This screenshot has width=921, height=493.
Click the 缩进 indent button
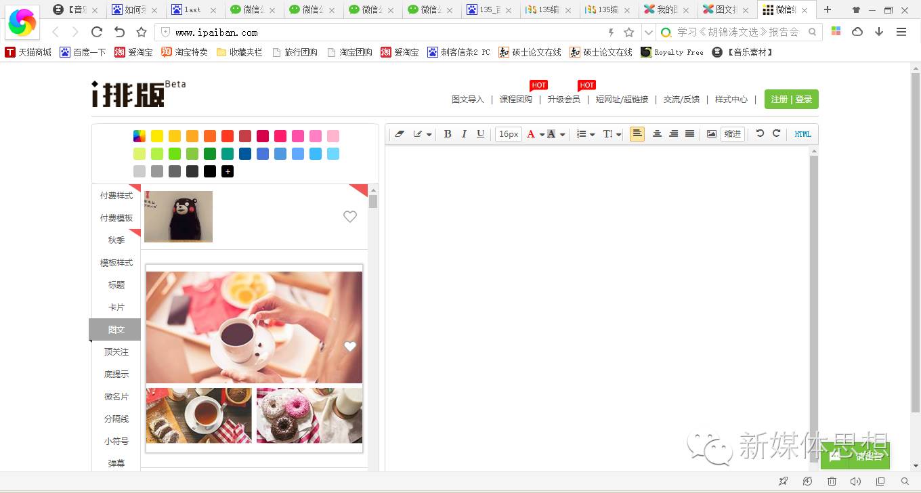pyautogui.click(x=732, y=133)
